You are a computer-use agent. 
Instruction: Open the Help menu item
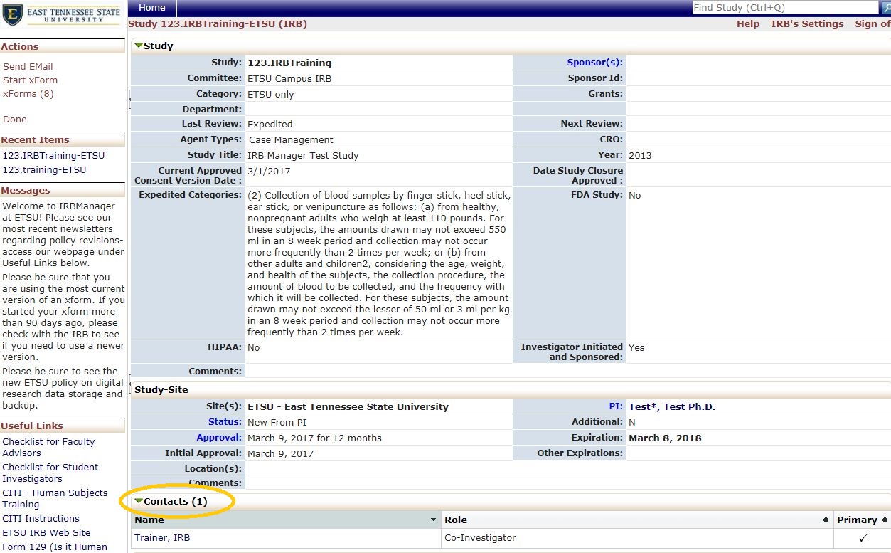click(747, 24)
